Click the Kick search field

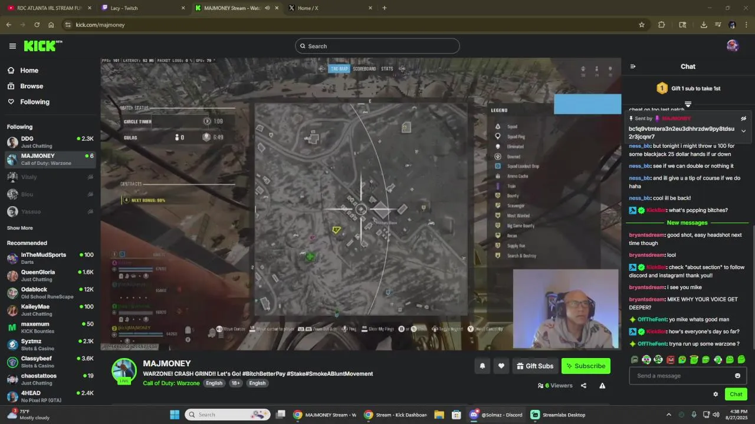pos(377,46)
